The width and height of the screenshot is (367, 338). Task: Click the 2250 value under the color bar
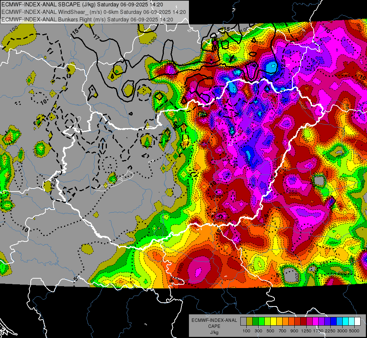(x=330, y=331)
